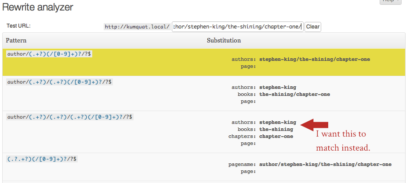Click the 'chapters:' label
The height and width of the screenshot is (183, 406).
pyautogui.click(x=242, y=136)
